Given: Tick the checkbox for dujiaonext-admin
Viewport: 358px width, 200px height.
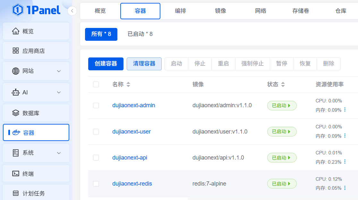Looking at the screenshot, I should (x=96, y=105).
